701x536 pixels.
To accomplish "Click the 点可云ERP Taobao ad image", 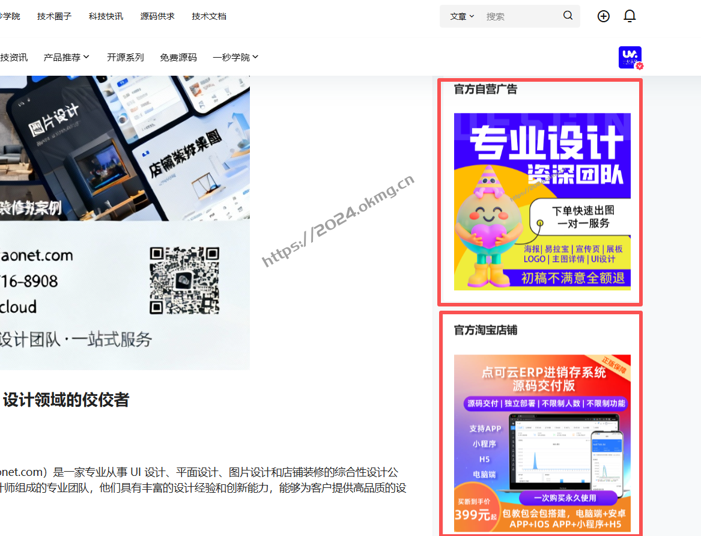I will point(542,443).
